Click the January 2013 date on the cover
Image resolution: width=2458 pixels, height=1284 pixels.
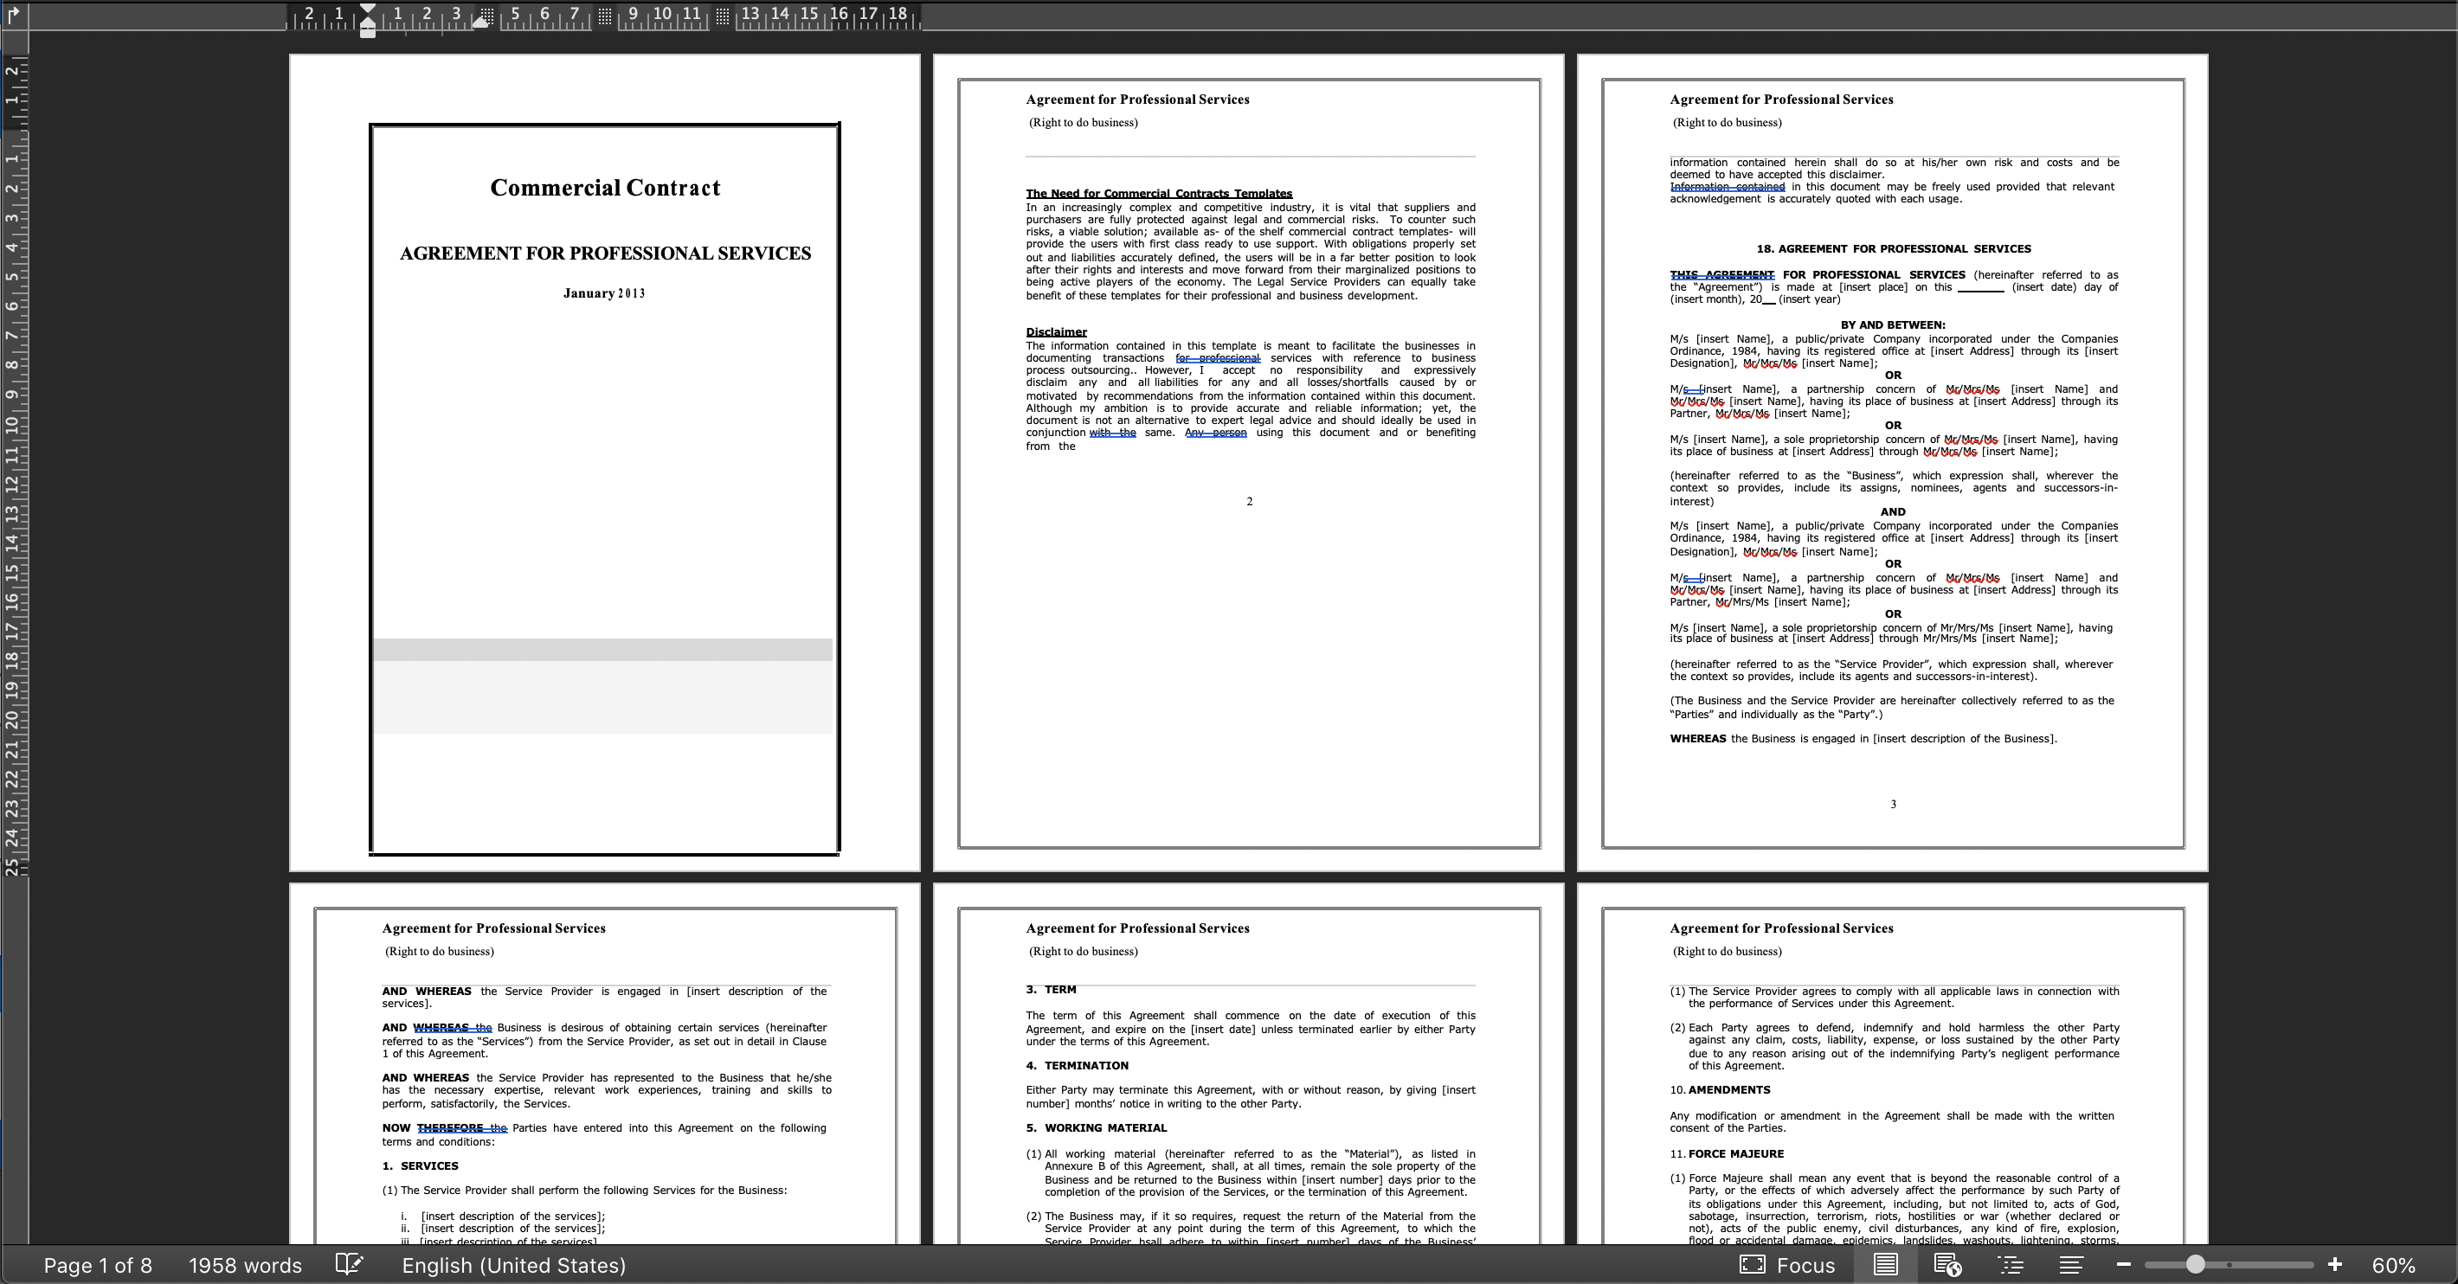604,292
